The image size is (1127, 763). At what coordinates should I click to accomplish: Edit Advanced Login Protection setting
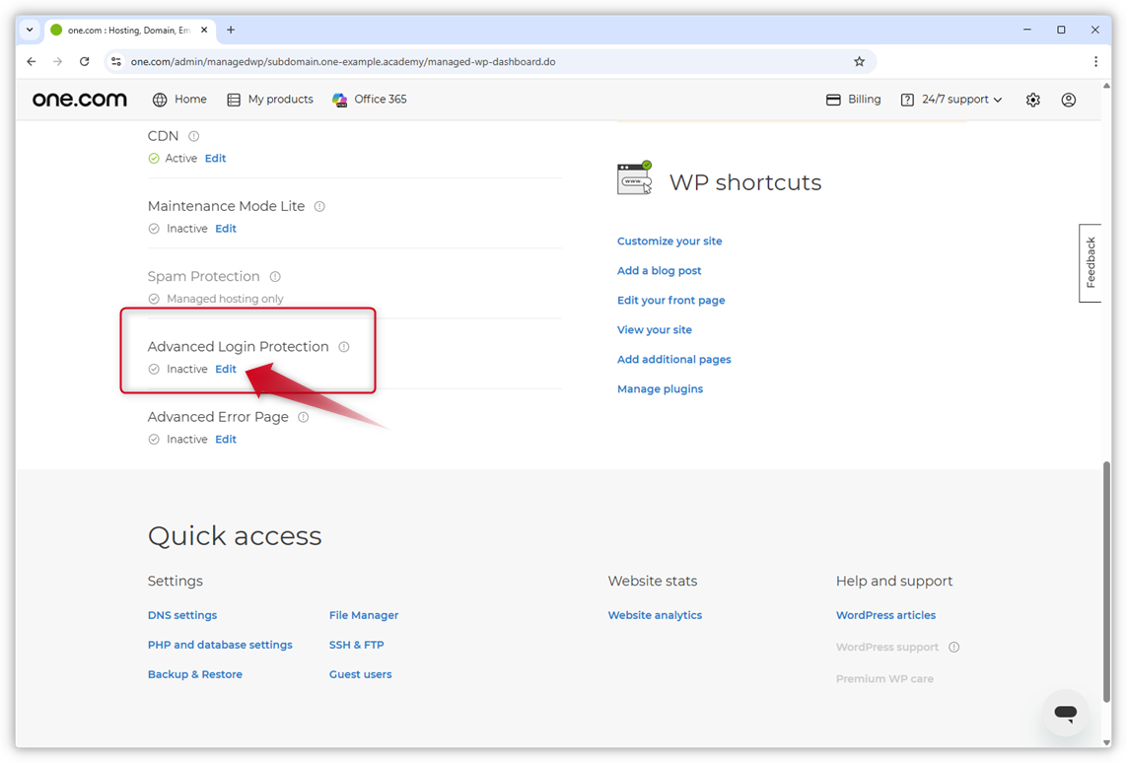click(x=226, y=370)
